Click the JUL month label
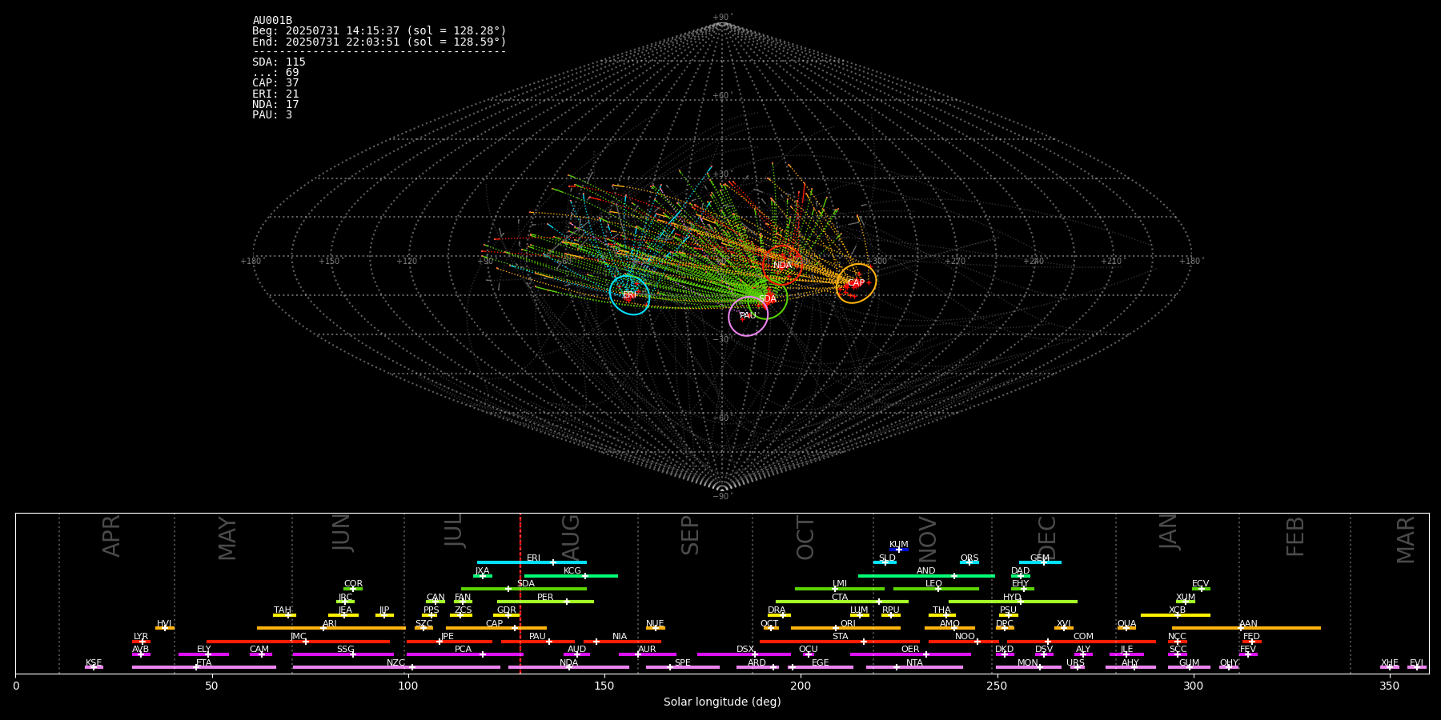The height and width of the screenshot is (720, 1441). (454, 530)
